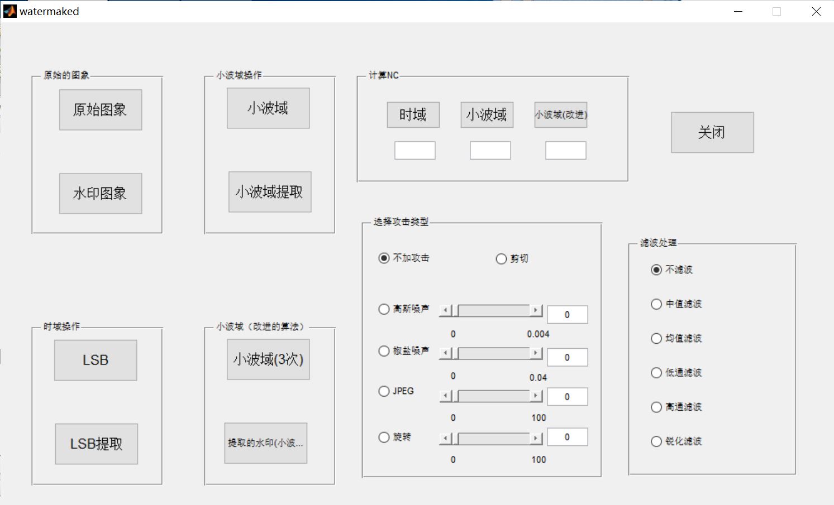Select the 剪切 attack type
The image size is (834, 505).
(x=501, y=258)
